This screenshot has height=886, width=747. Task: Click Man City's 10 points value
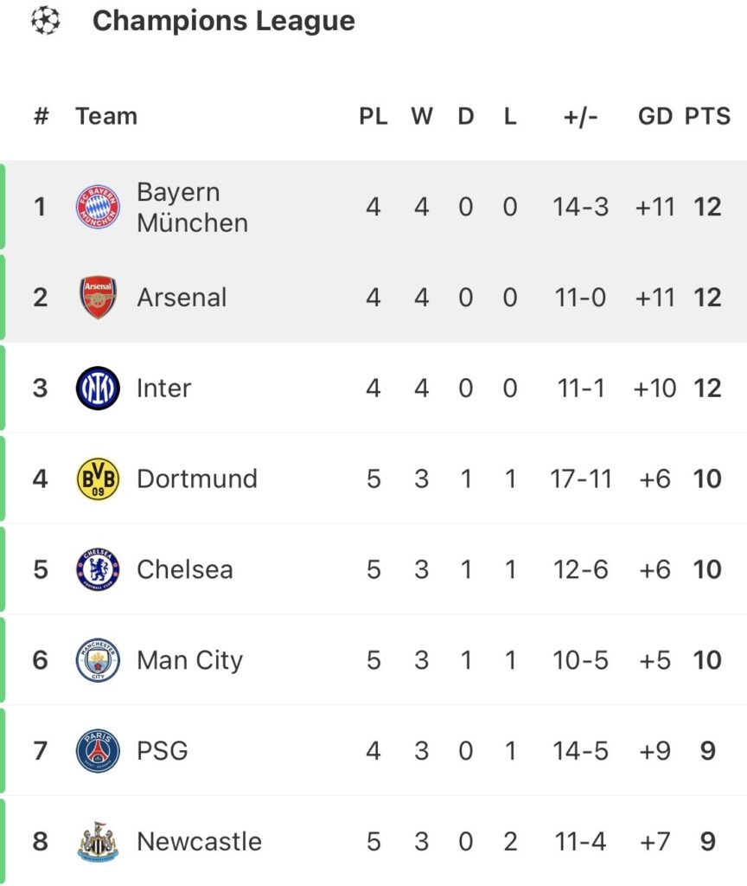pos(707,660)
